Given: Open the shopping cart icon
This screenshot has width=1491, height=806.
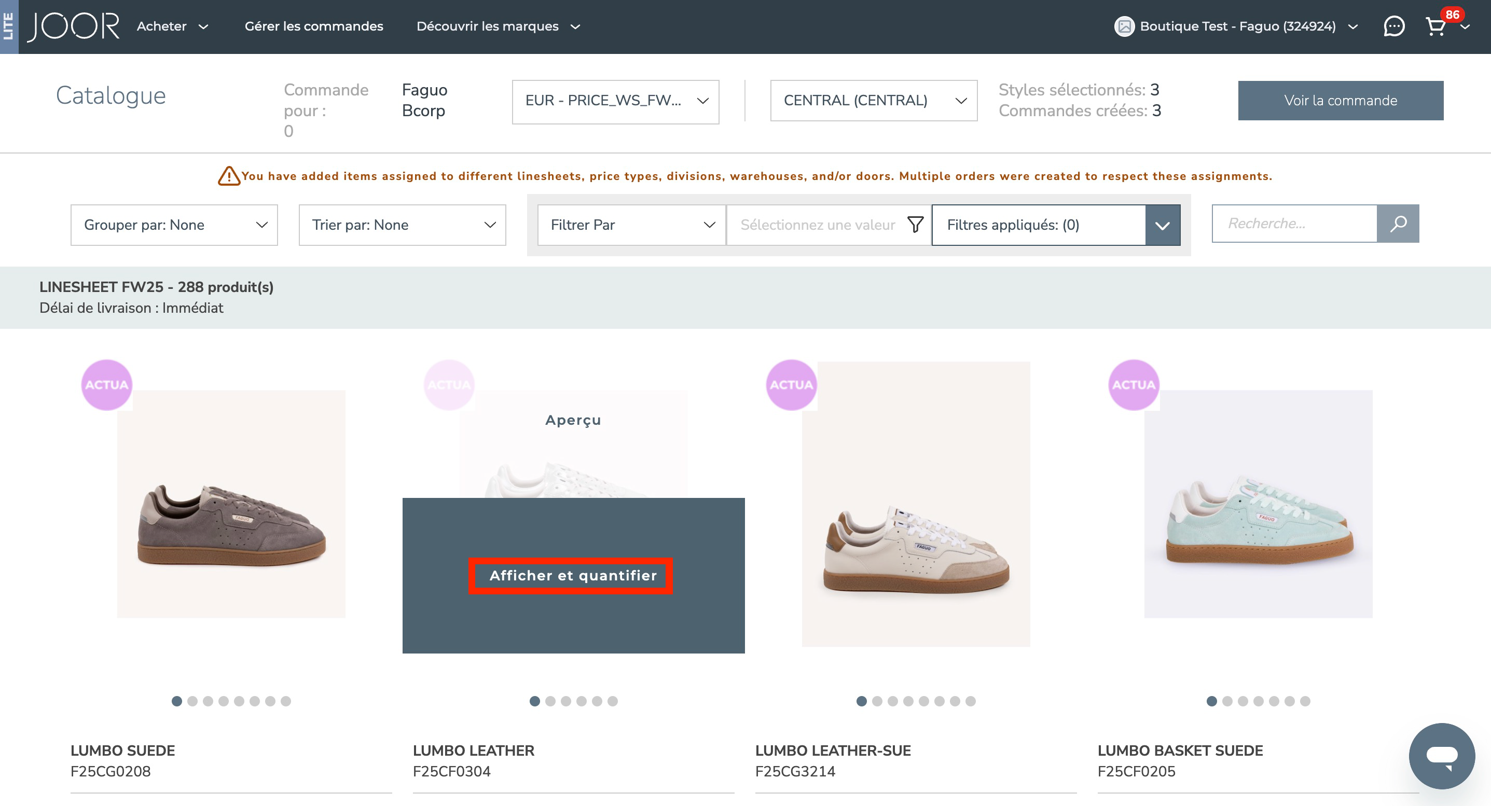Looking at the screenshot, I should click(x=1435, y=26).
